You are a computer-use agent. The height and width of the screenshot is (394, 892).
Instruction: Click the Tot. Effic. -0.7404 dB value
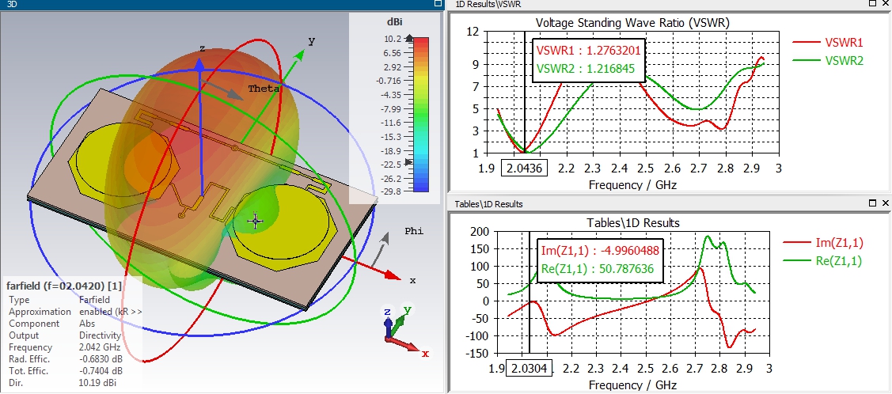coord(101,371)
